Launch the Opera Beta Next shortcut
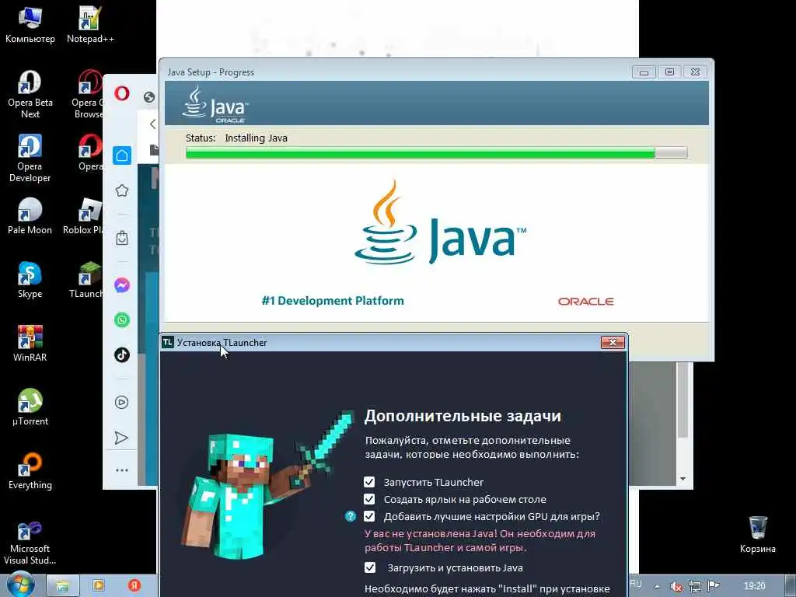Image resolution: width=796 pixels, height=597 pixels. click(30, 94)
